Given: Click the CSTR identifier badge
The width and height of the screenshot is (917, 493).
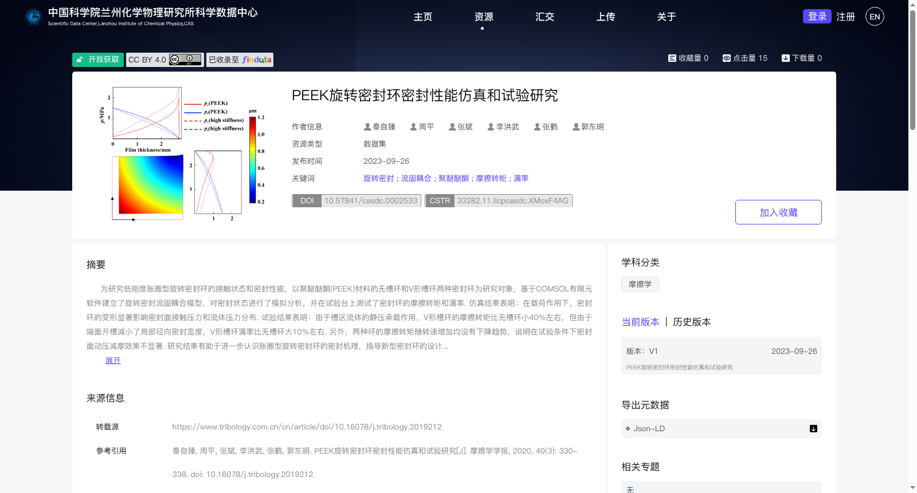Looking at the screenshot, I should (499, 200).
